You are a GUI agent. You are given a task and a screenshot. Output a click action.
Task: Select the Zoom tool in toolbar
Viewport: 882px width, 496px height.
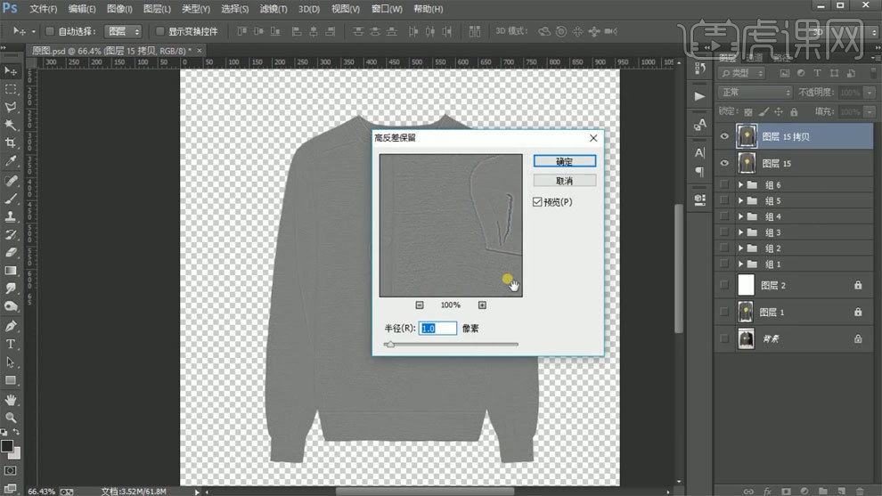pyautogui.click(x=11, y=417)
